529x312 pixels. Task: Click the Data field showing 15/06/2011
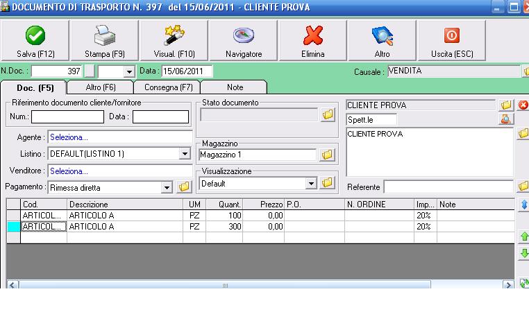click(187, 71)
